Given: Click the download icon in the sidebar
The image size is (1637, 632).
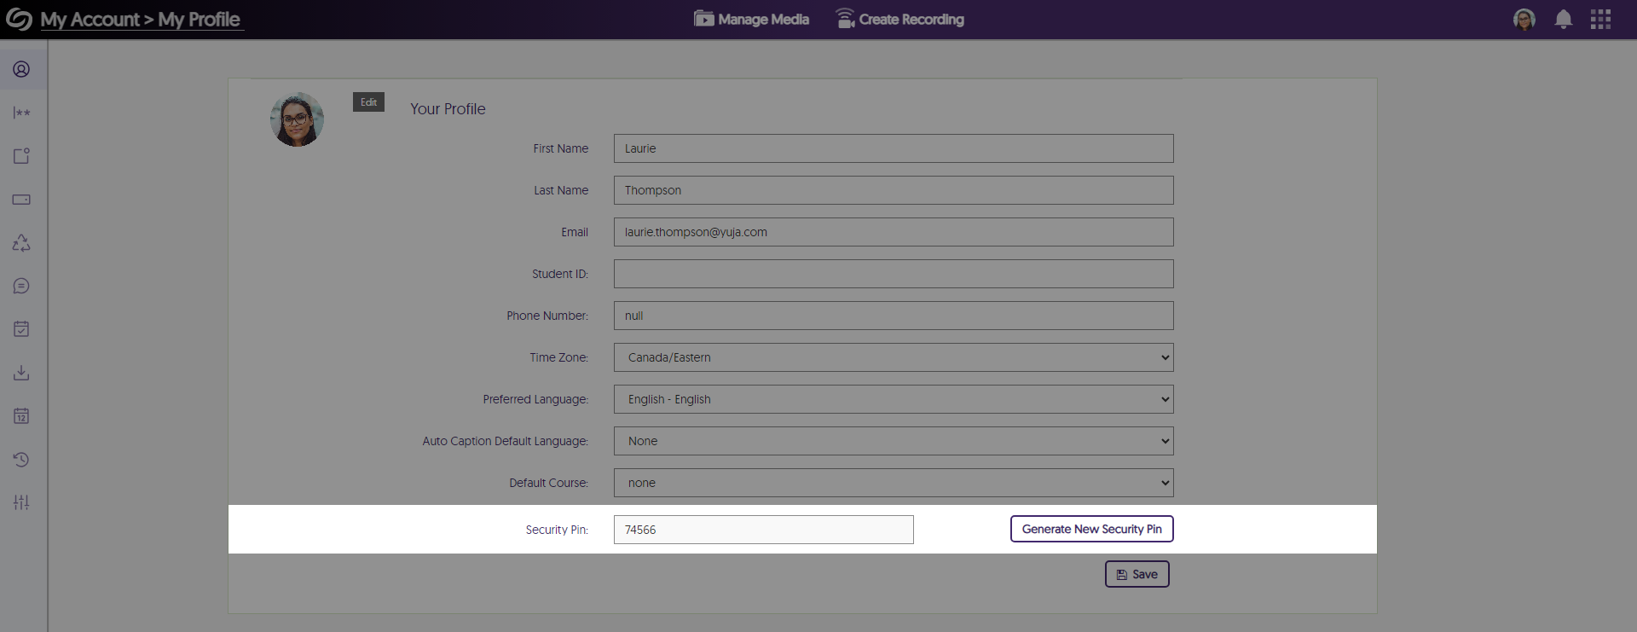Looking at the screenshot, I should 21,373.
